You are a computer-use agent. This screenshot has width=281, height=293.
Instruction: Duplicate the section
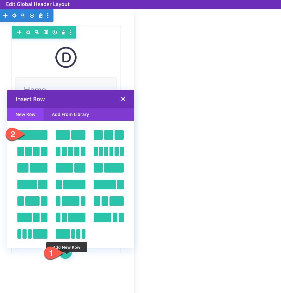pyautogui.click(x=23, y=15)
